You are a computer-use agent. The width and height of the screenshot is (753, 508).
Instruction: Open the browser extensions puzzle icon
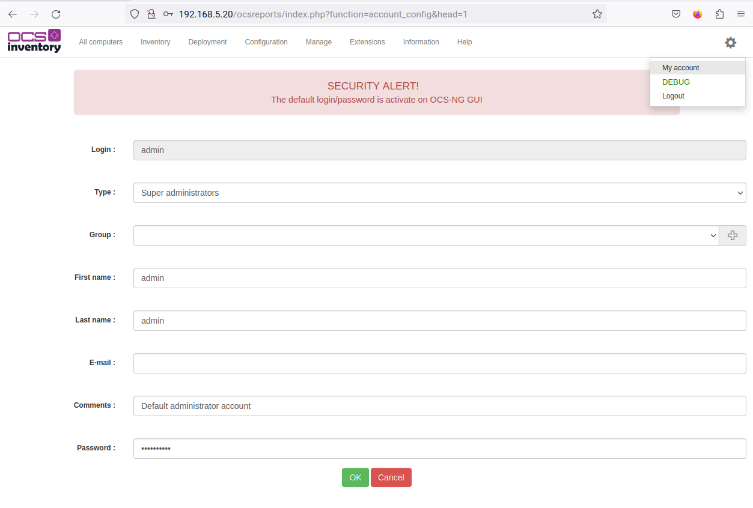[x=719, y=14]
